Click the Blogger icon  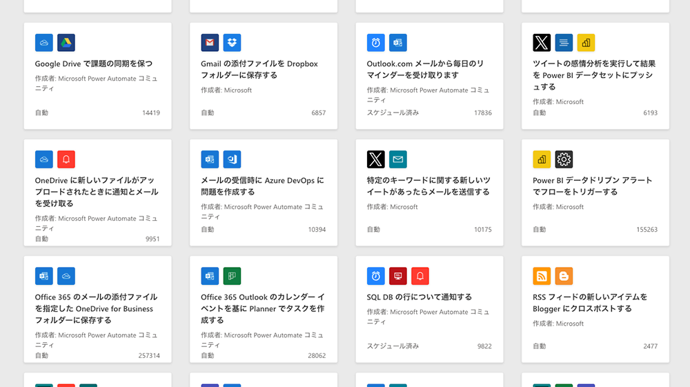click(564, 276)
